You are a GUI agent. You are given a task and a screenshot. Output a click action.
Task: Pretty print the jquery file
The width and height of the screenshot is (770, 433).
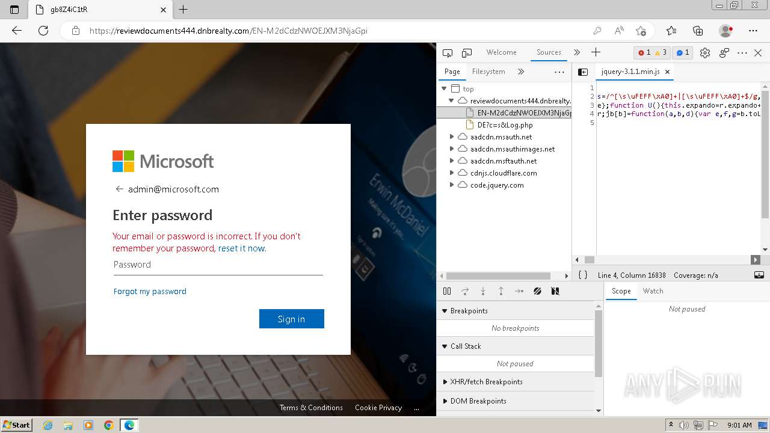[583, 275]
